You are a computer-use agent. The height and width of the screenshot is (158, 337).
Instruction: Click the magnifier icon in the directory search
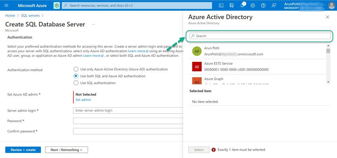click(x=193, y=36)
